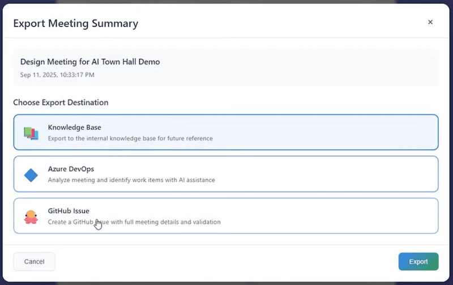Click the Azure DevOps blue diamond icon
The height and width of the screenshot is (285, 453).
click(x=31, y=175)
